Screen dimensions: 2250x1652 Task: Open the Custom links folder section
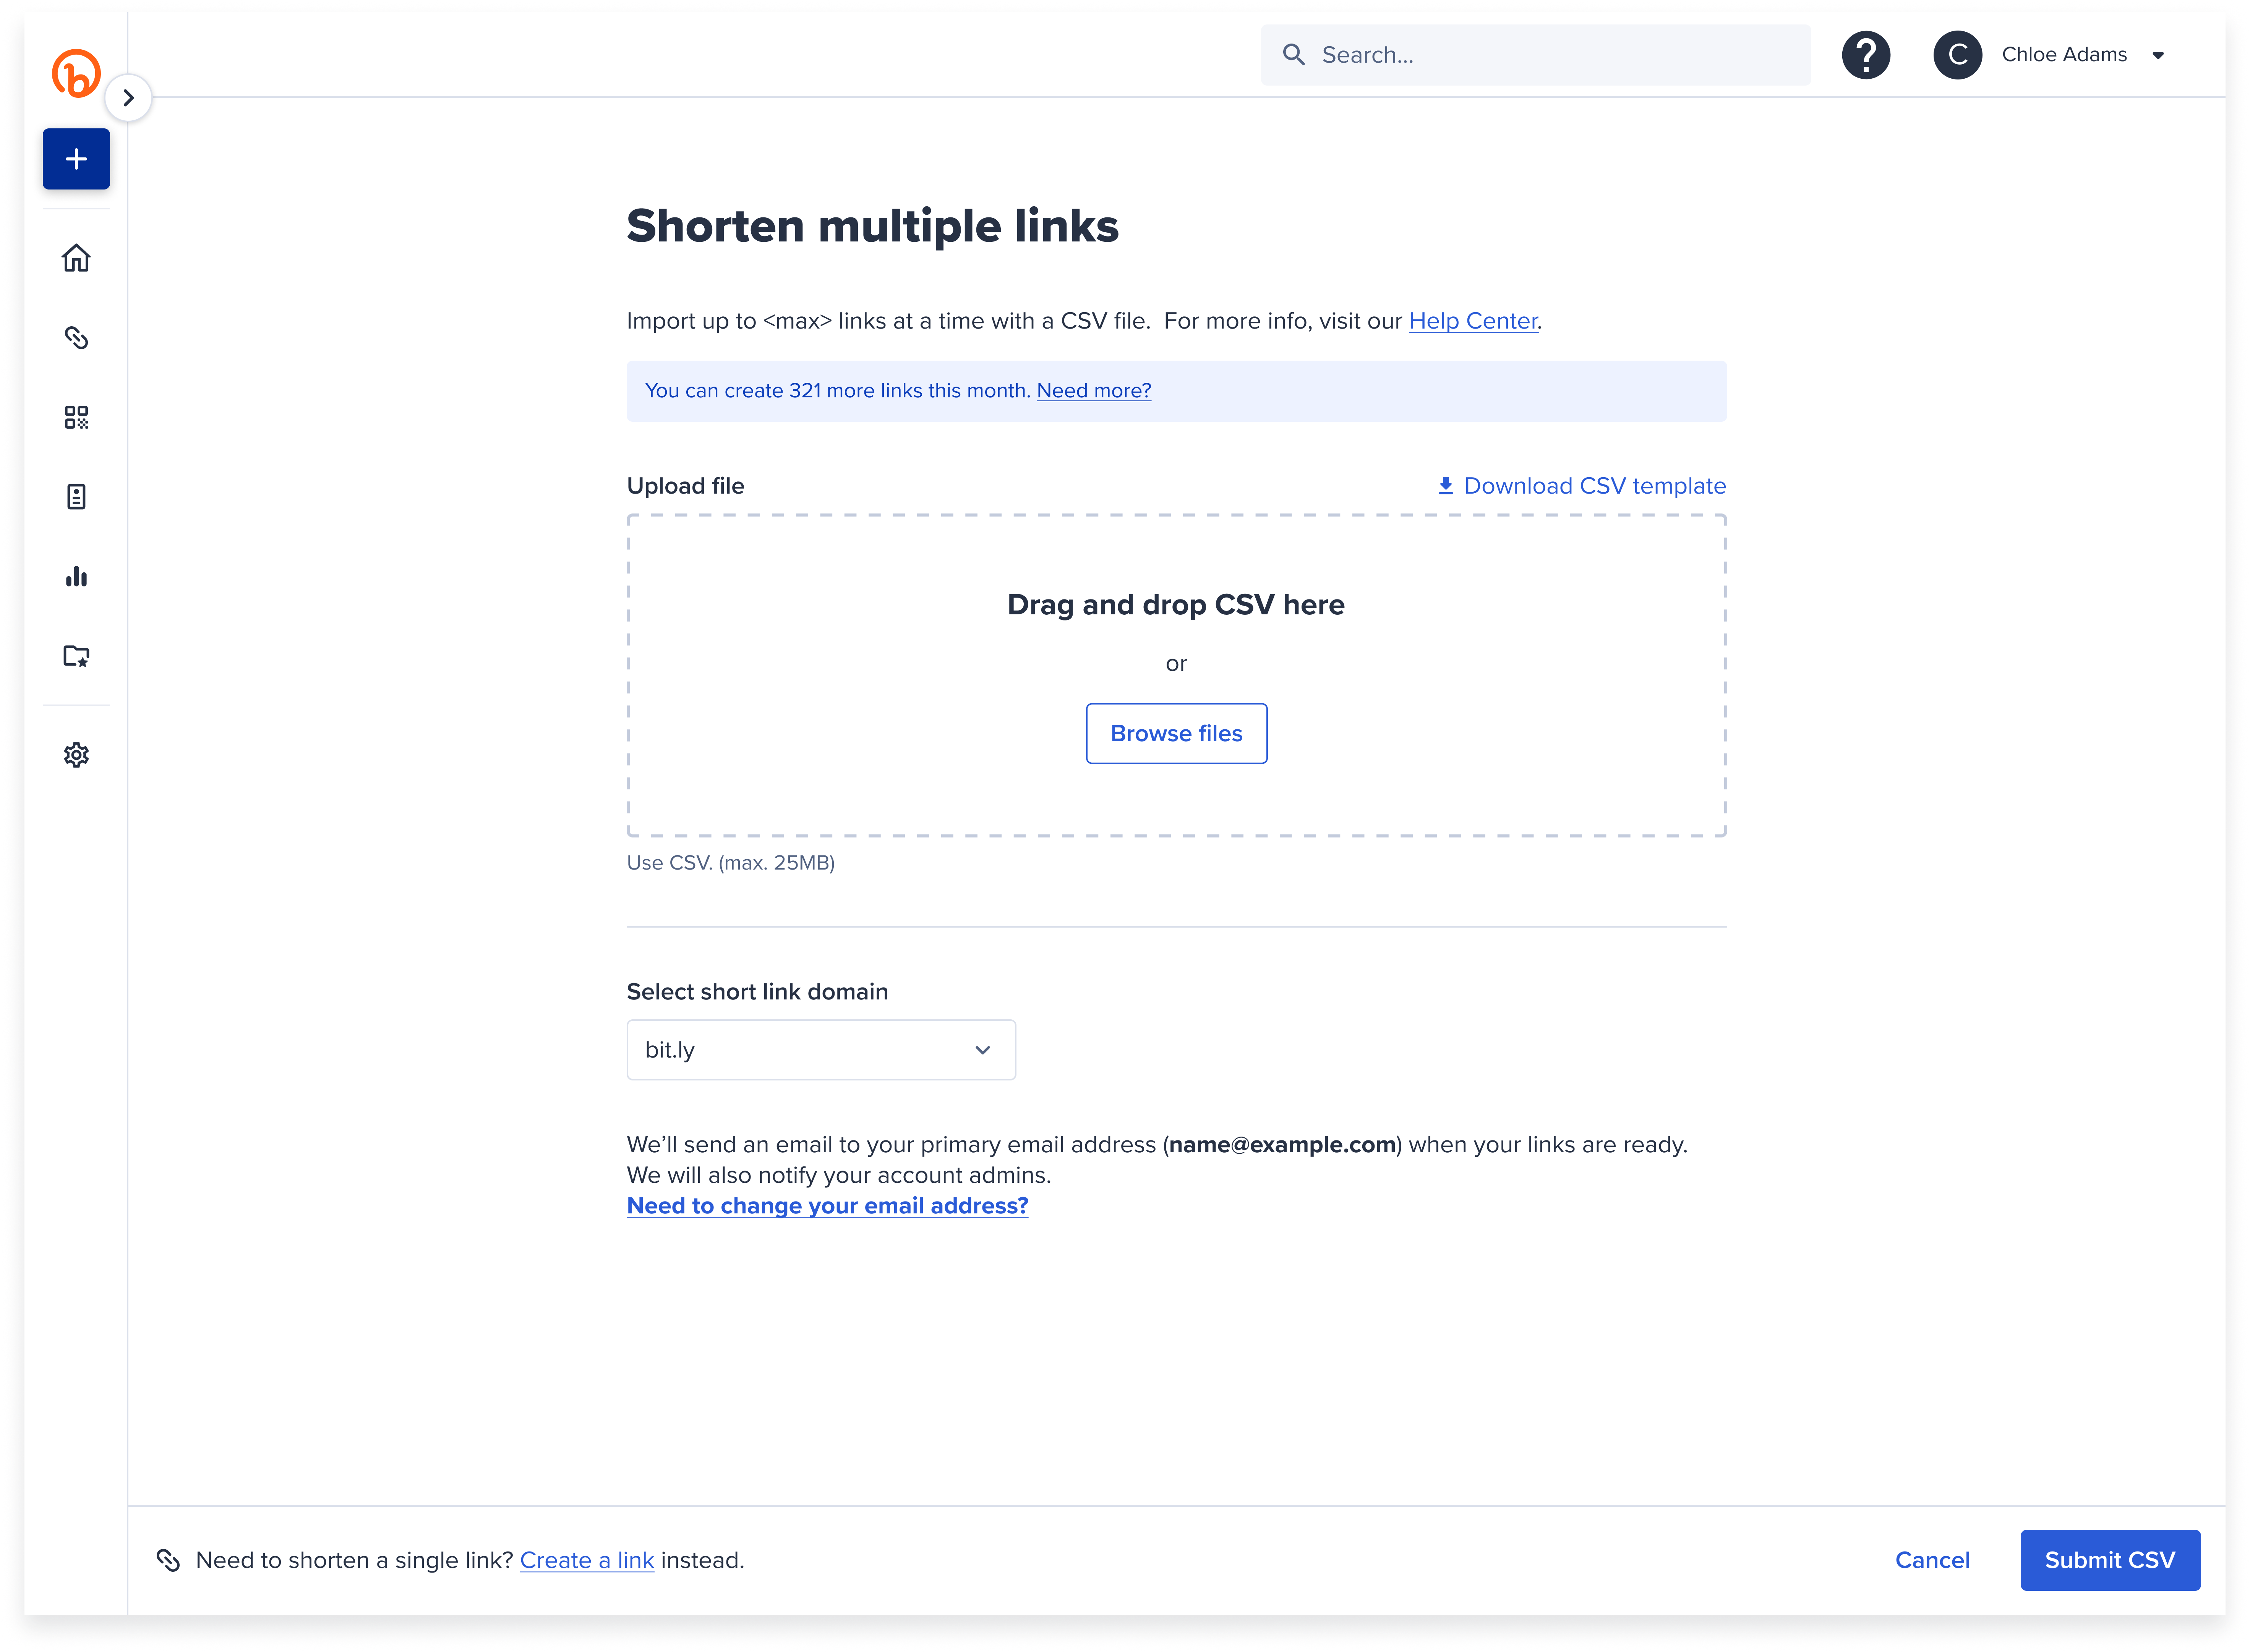coord(76,656)
